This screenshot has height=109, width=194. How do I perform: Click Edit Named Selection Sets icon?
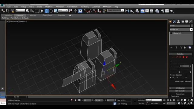pos(105,11)
